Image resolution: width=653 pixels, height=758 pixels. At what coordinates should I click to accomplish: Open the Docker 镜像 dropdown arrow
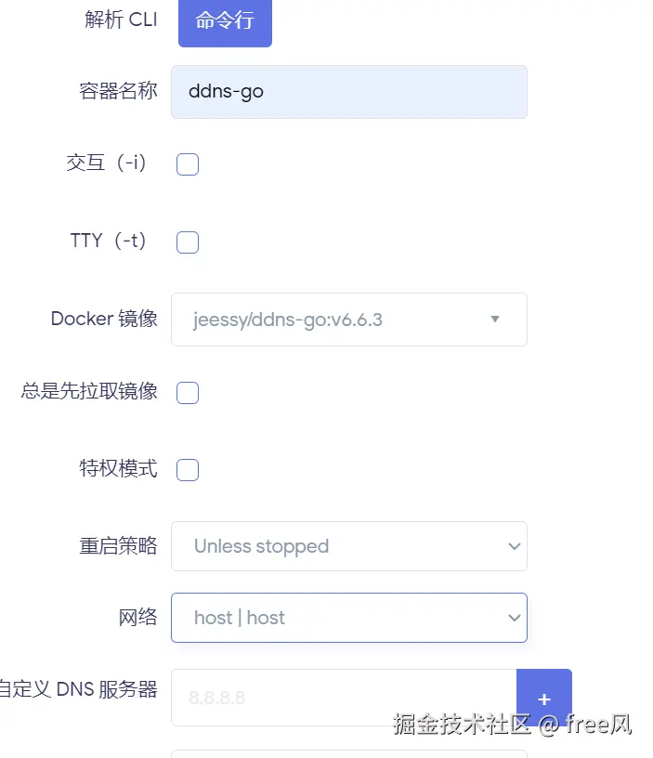[495, 320]
